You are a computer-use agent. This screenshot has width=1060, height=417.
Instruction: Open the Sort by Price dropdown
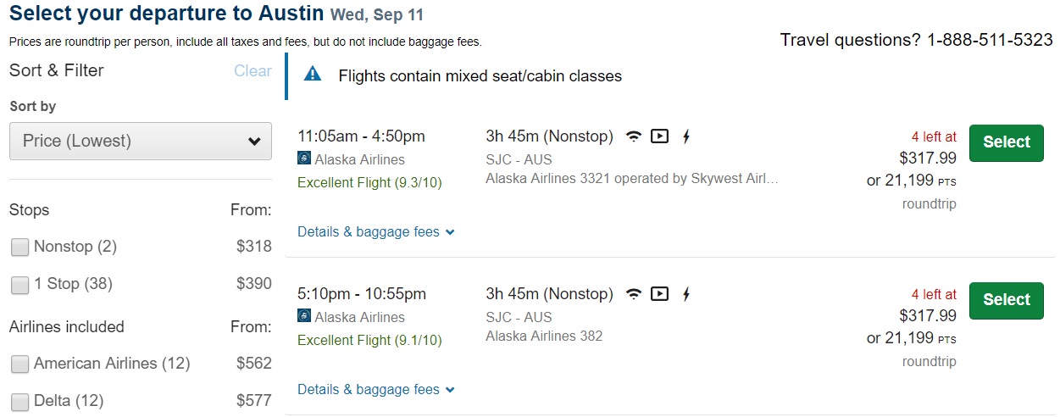tap(141, 141)
